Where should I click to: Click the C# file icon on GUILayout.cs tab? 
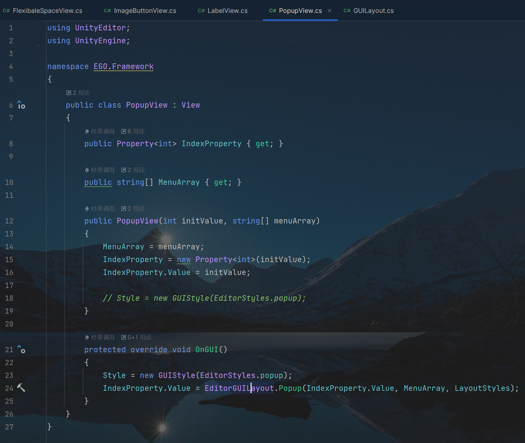tap(347, 11)
